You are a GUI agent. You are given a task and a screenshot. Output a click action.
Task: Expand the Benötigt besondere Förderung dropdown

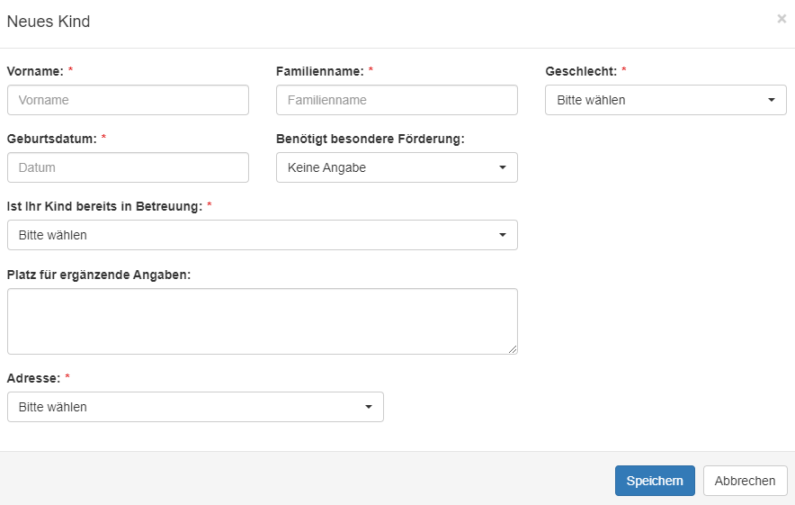click(397, 167)
